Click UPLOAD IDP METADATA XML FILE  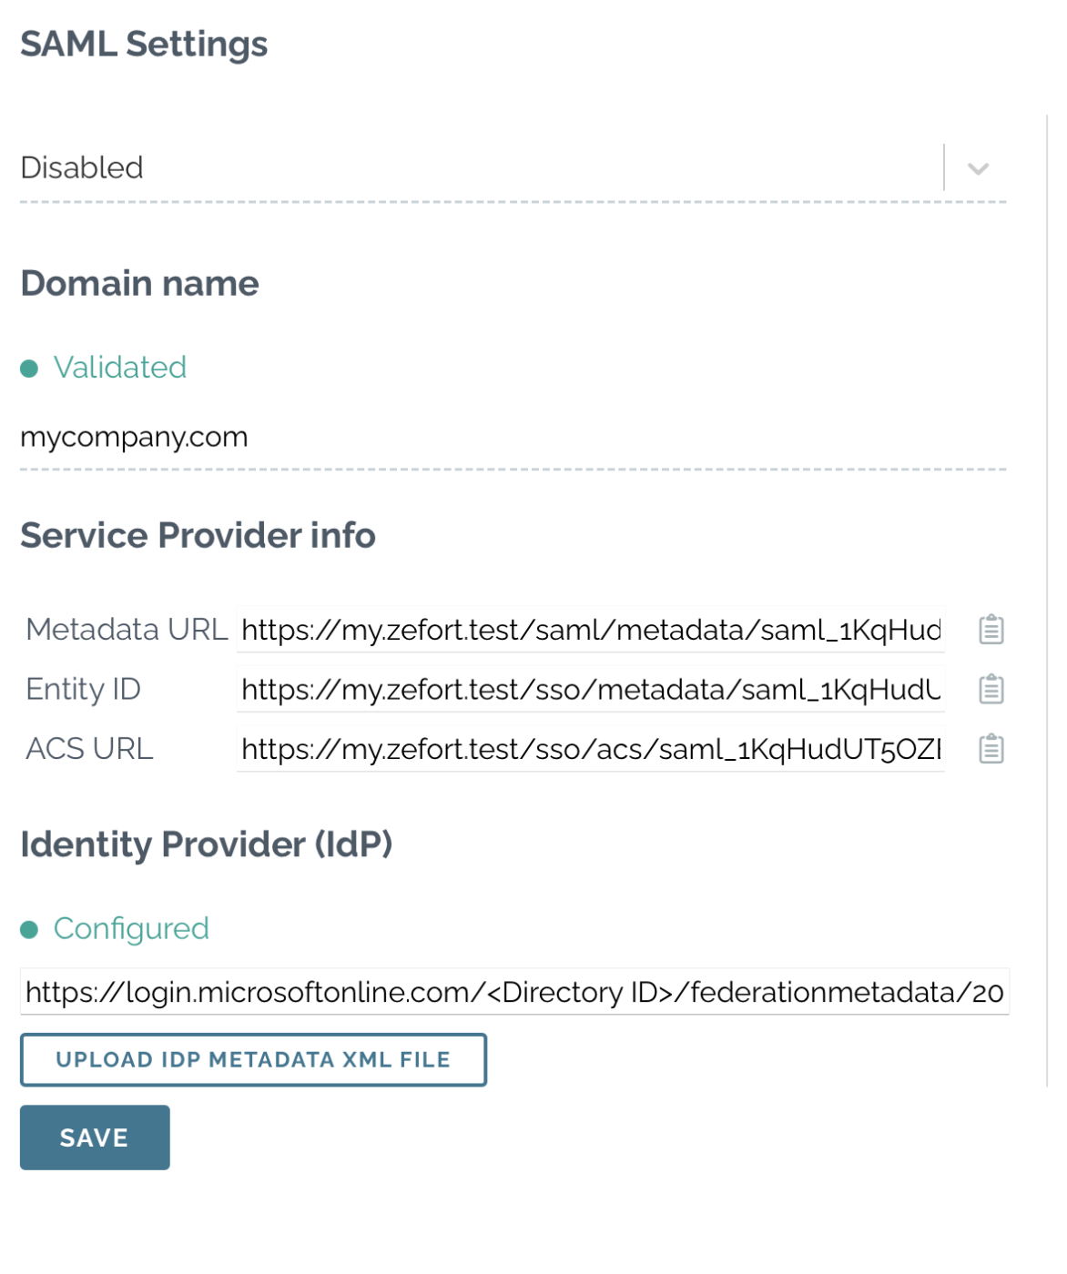point(253,1058)
